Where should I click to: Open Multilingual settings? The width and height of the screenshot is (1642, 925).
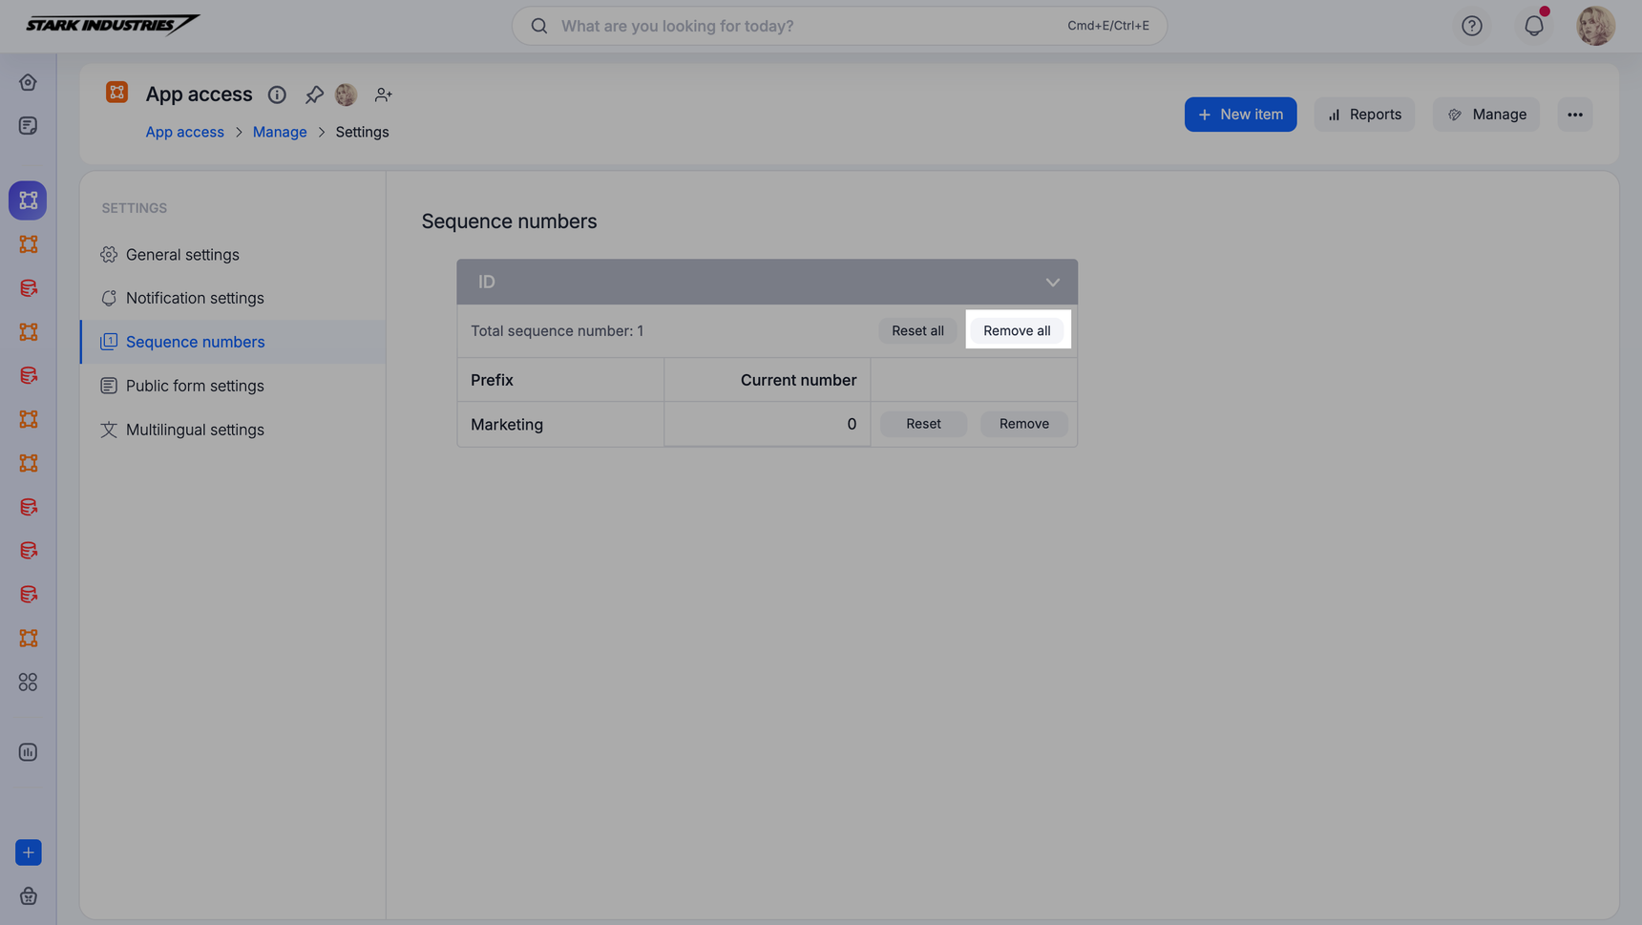pyautogui.click(x=195, y=430)
